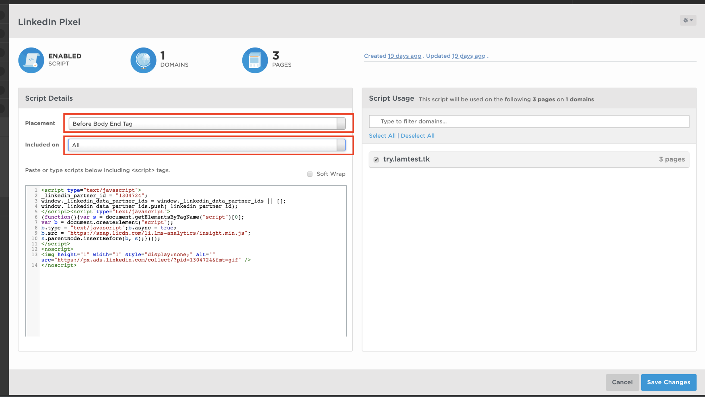Click Deselect All domains link

coord(418,136)
